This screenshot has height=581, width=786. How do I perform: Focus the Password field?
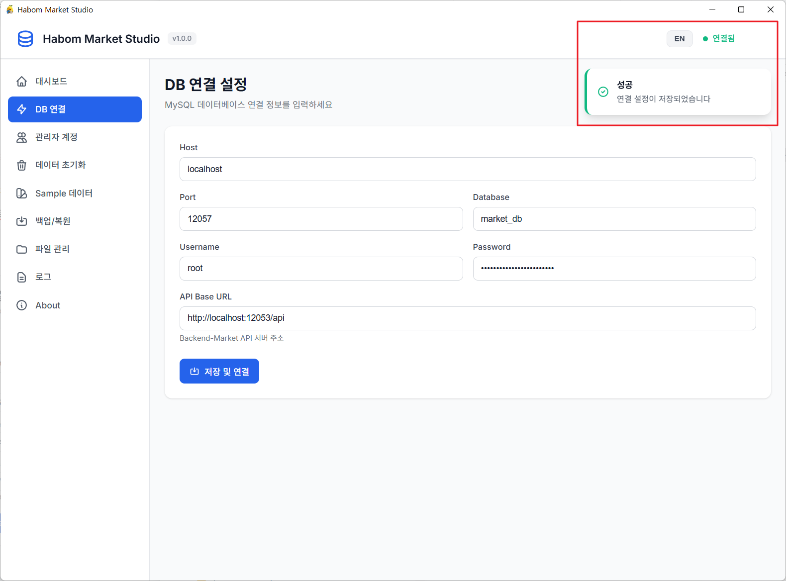click(x=614, y=269)
